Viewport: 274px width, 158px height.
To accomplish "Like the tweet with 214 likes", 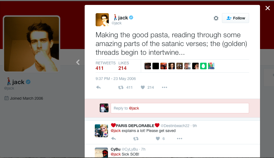I will click(143, 87).
